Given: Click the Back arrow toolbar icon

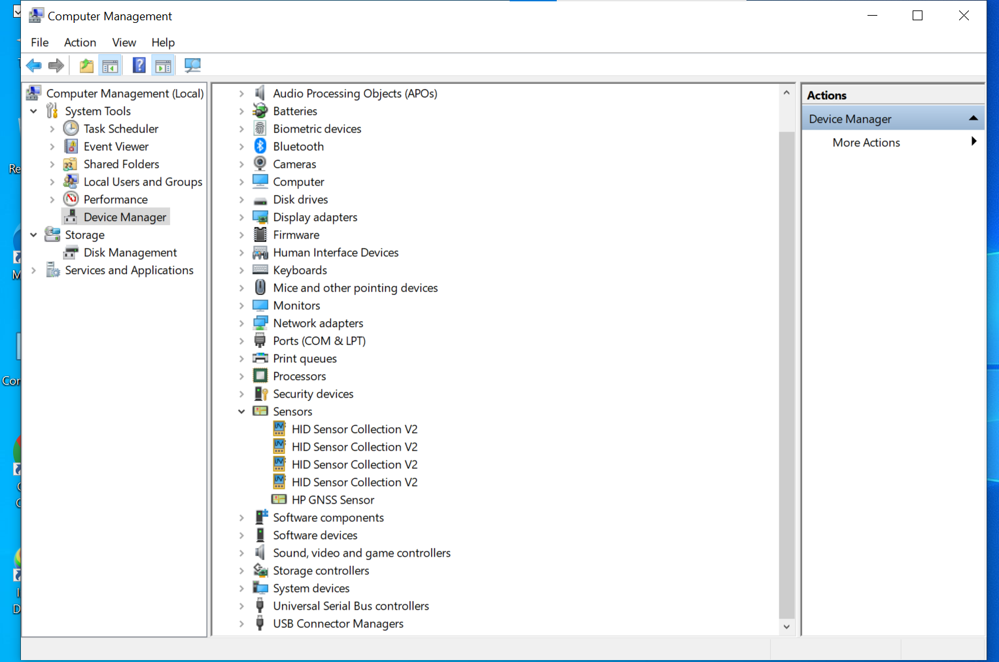Looking at the screenshot, I should [x=34, y=65].
